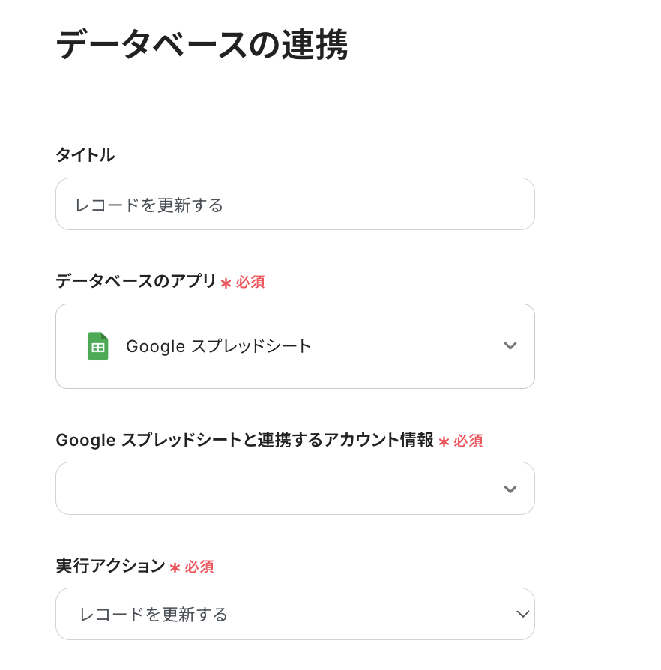Image resolution: width=661 pixels, height=670 pixels.
Task: Click the タイトル field label
Action: [x=85, y=155]
